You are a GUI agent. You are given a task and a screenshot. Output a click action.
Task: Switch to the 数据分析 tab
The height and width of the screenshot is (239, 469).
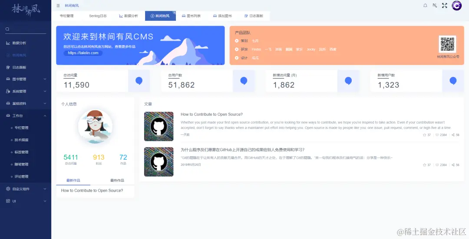[129, 16]
